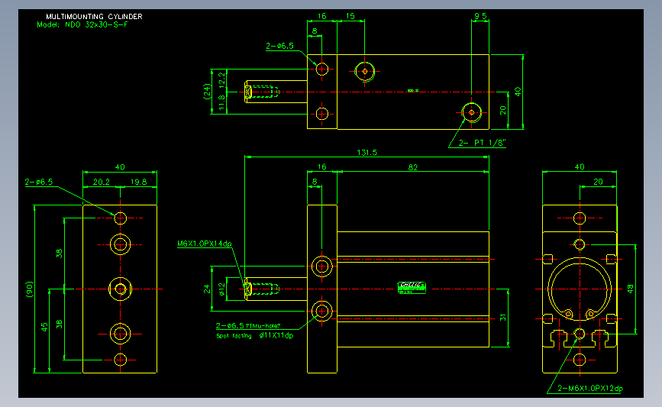
Task: Click the 2-ø6.5 callout in left view
Action: tap(39, 182)
